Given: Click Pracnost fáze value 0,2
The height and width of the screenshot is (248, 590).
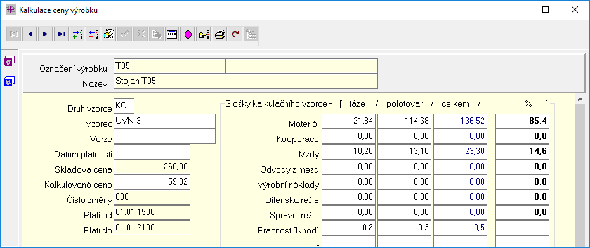Looking at the screenshot, I should tap(349, 228).
